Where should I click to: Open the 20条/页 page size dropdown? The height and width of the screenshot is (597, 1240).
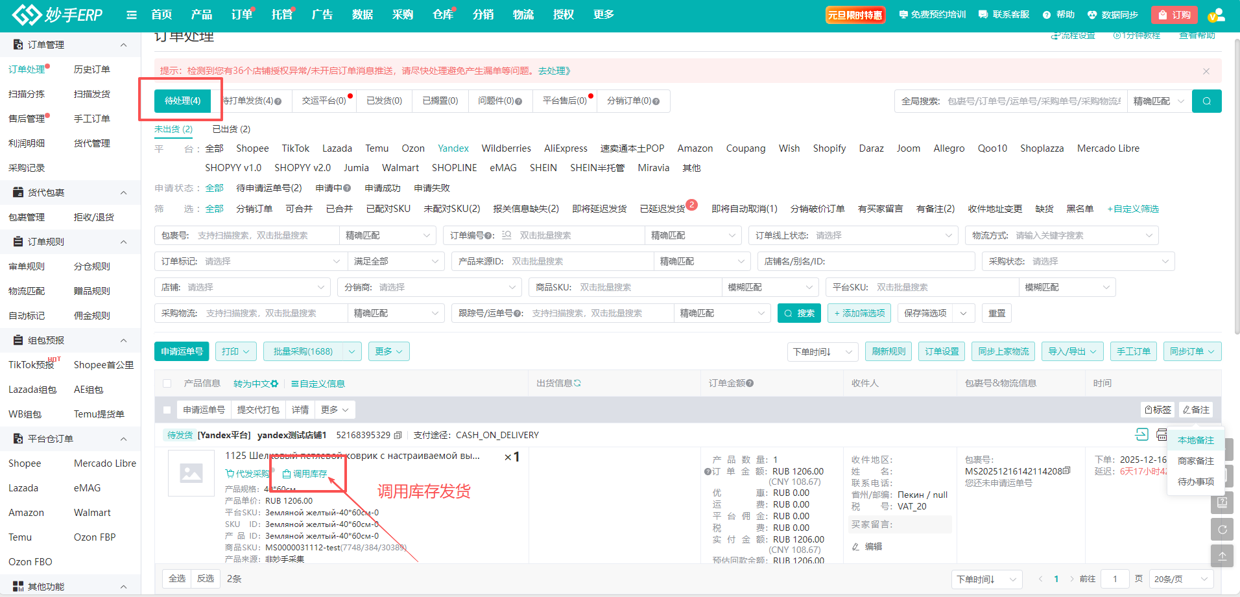pyautogui.click(x=1182, y=579)
